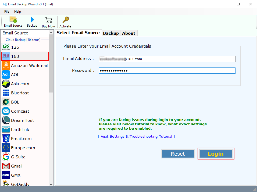Focus the Email Address input field
Viewport: 257px width, 192px height.
tap(167, 59)
